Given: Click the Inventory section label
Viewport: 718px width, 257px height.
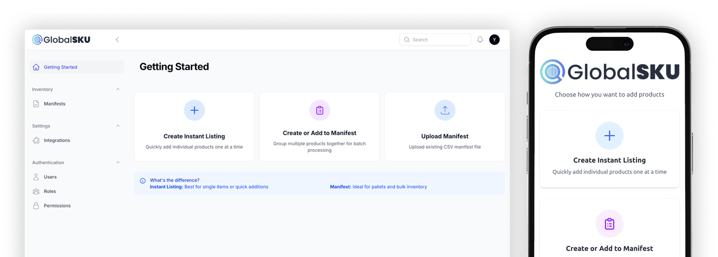Looking at the screenshot, I should (x=42, y=89).
